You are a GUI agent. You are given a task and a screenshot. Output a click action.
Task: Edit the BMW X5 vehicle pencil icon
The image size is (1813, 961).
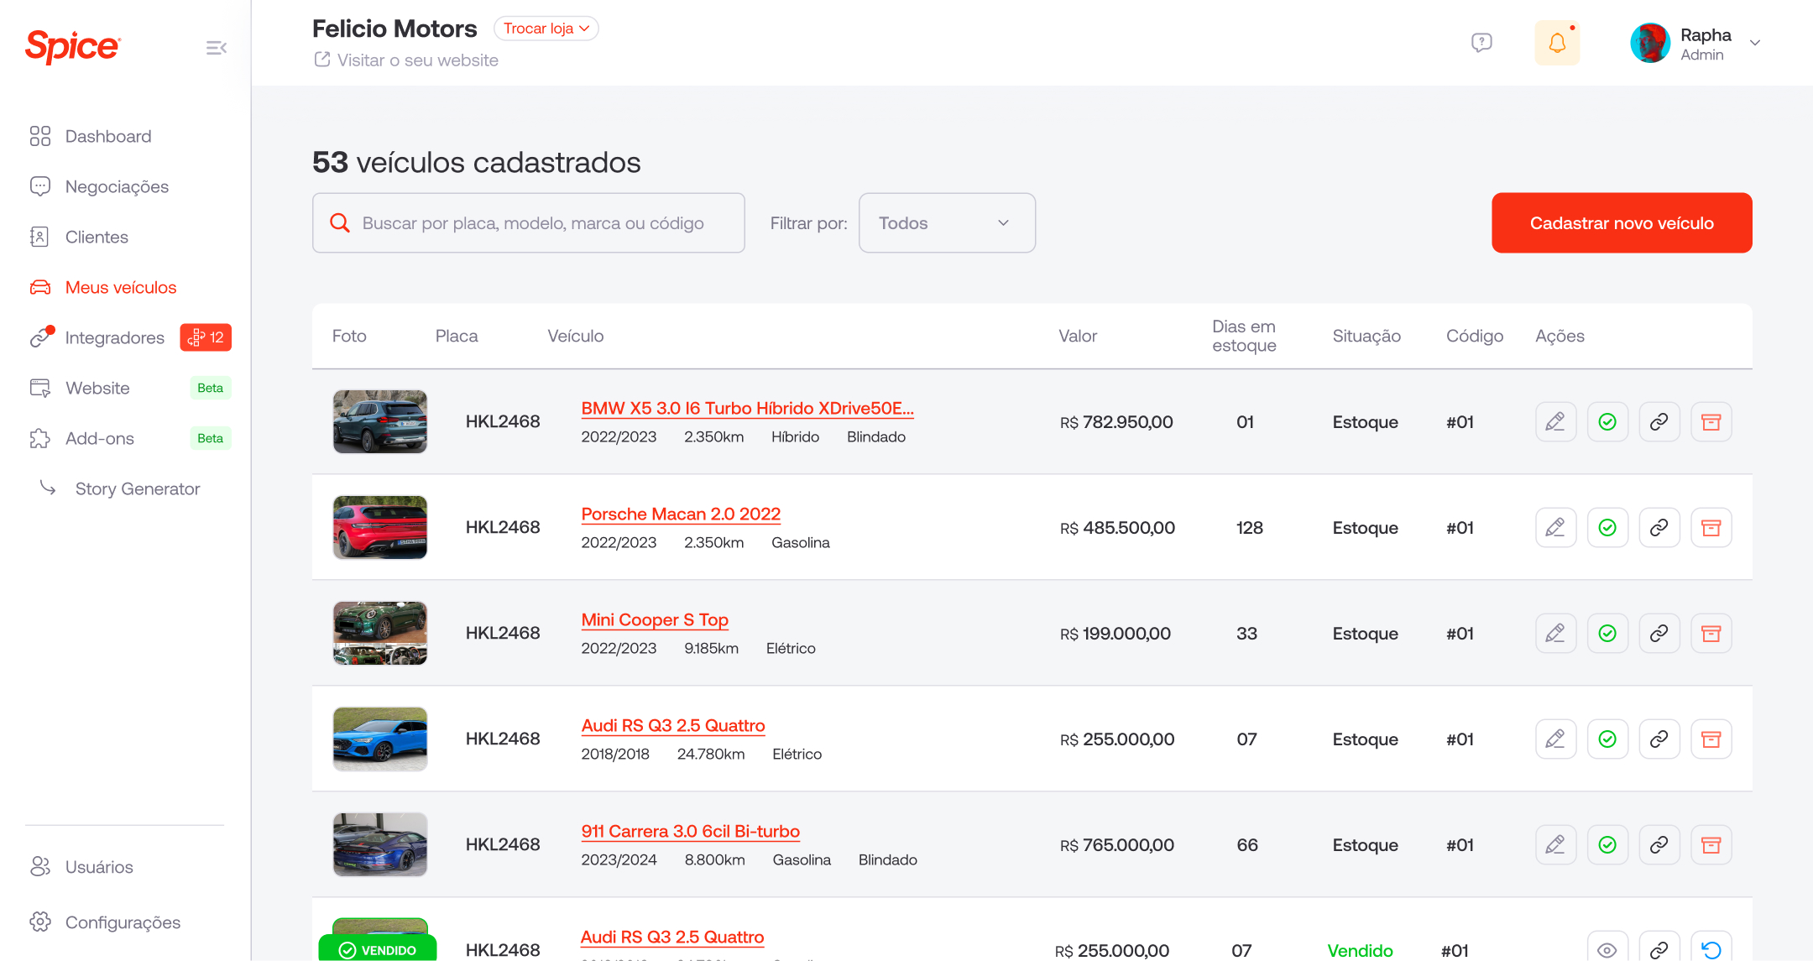[1555, 422]
